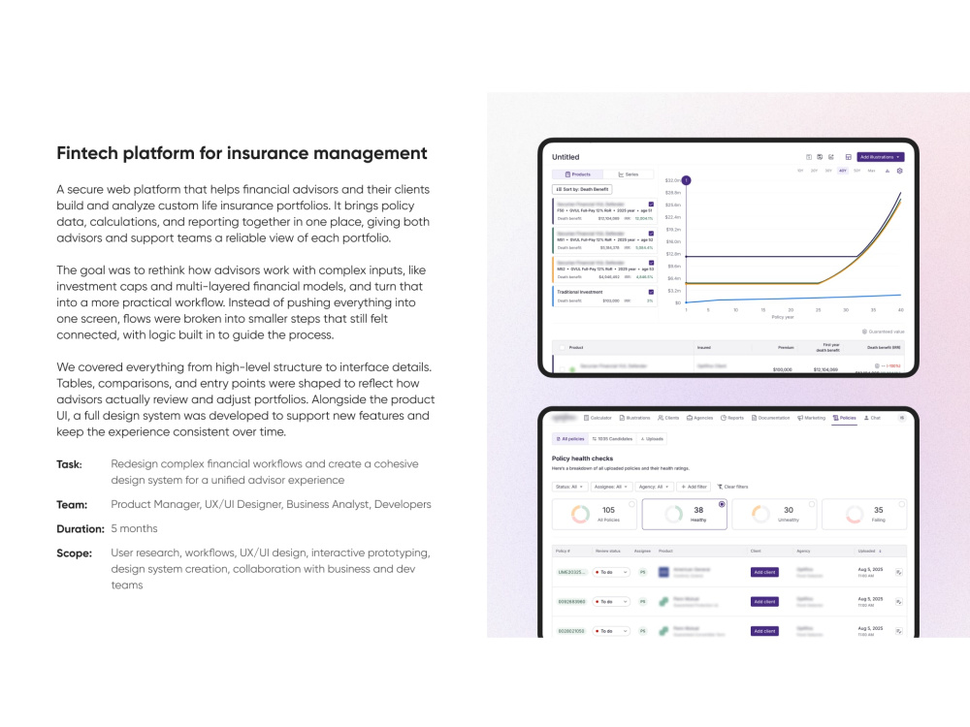Click product logo in policy UME30325 row
970x727 pixels.
pyautogui.click(x=663, y=573)
